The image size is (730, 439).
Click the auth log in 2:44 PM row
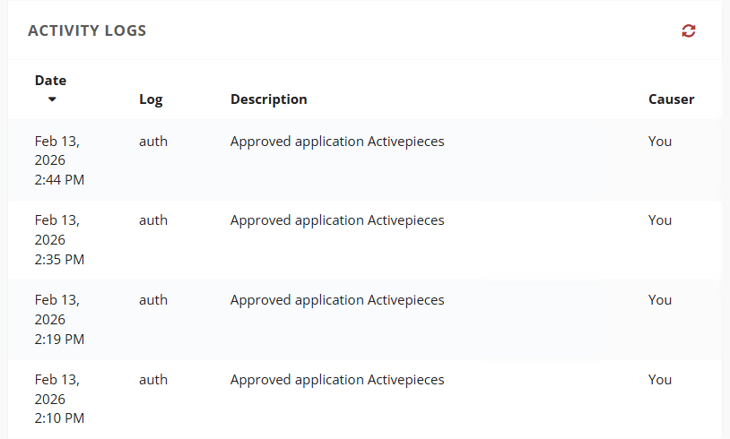coord(153,142)
